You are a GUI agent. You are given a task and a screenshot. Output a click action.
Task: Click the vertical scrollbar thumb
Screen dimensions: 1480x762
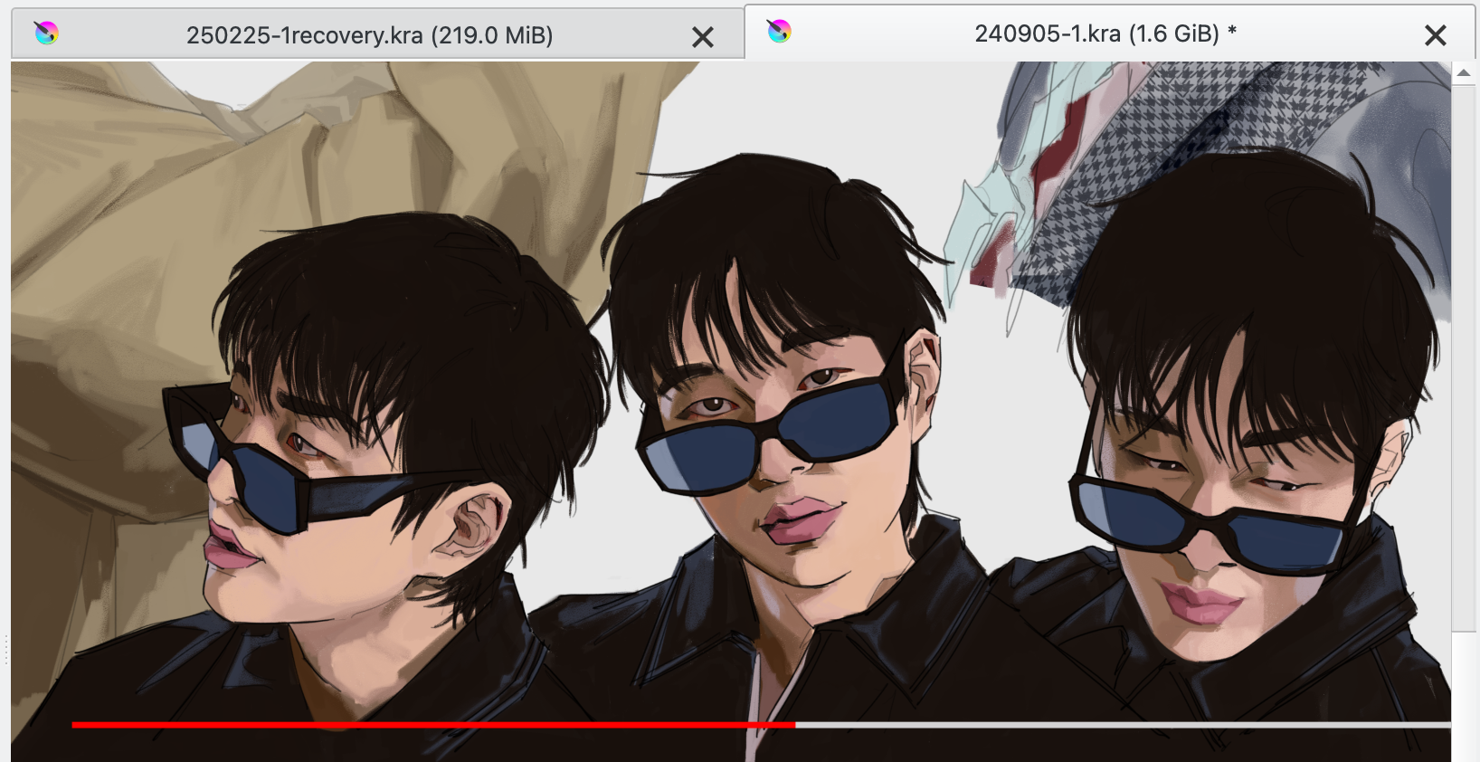coord(1464,358)
